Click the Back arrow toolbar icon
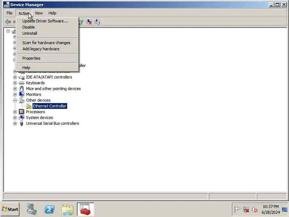This screenshot has height=217, width=289. (8, 22)
